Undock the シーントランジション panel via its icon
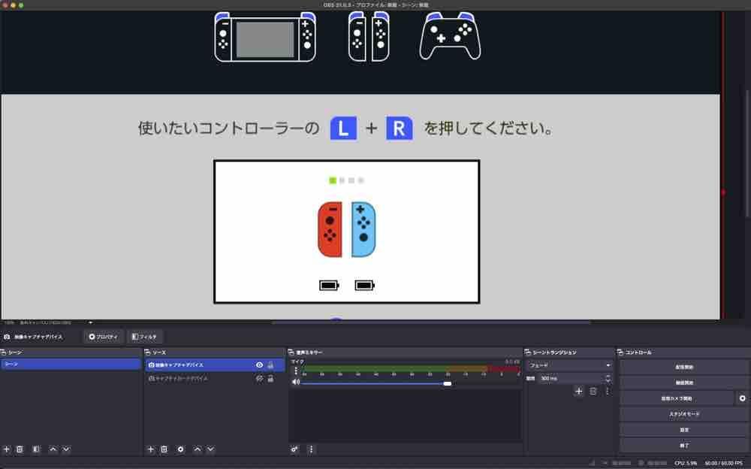The image size is (751, 469). pyautogui.click(x=528, y=353)
